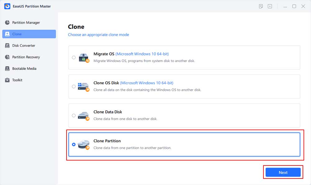Click the Clone Partition disk icon

(x=84, y=144)
